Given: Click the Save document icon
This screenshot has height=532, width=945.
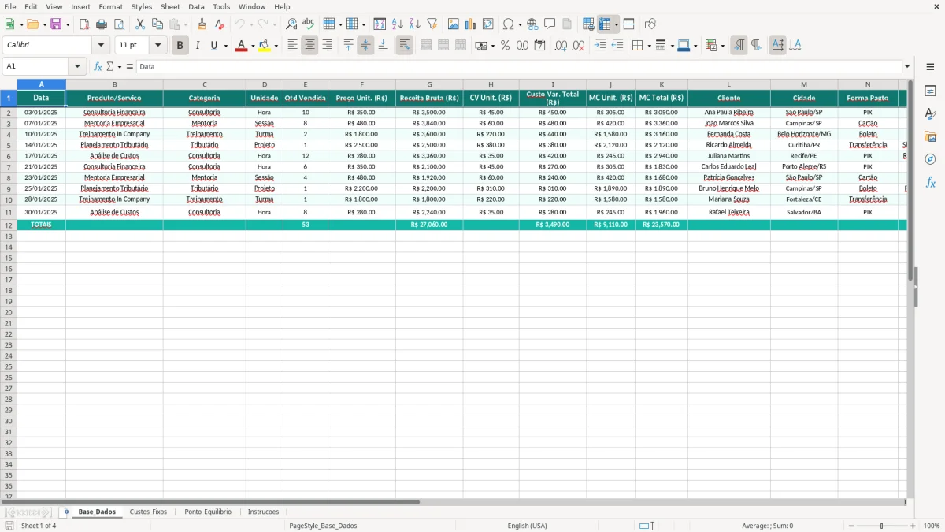Looking at the screenshot, I should coord(56,24).
